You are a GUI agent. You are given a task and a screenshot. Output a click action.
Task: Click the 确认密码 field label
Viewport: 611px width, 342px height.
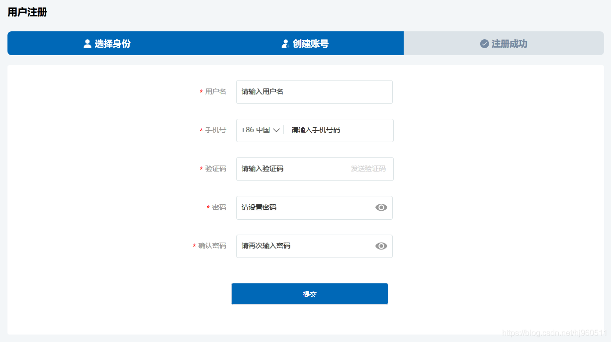point(212,246)
